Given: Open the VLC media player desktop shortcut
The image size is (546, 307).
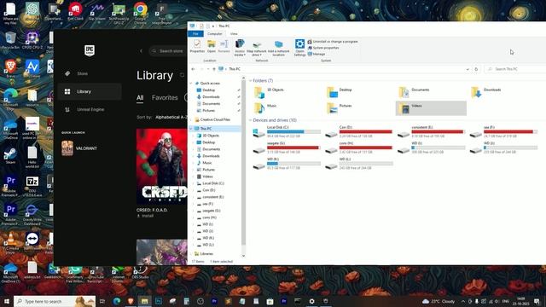Looking at the screenshot, I should coord(10,242).
